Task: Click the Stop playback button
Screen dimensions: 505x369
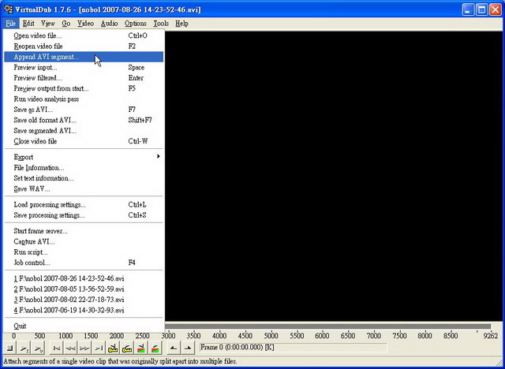Action: tap(10, 348)
